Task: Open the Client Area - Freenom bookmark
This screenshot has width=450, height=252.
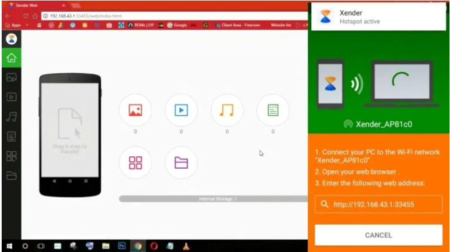Action: point(235,25)
